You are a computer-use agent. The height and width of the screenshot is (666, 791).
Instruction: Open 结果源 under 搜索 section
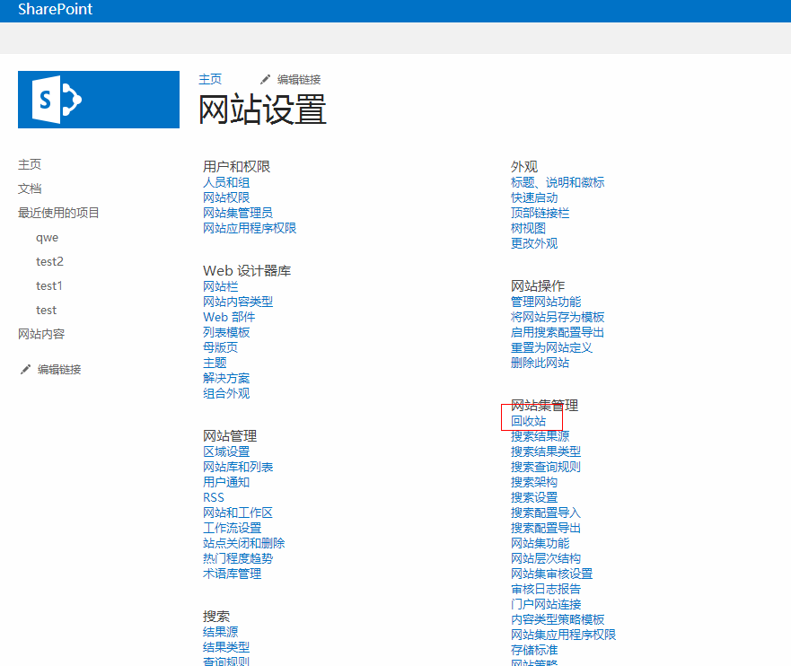(x=221, y=632)
